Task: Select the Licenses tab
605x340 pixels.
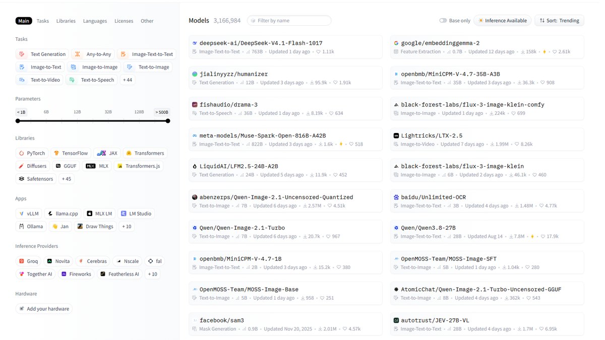Action: [124, 21]
